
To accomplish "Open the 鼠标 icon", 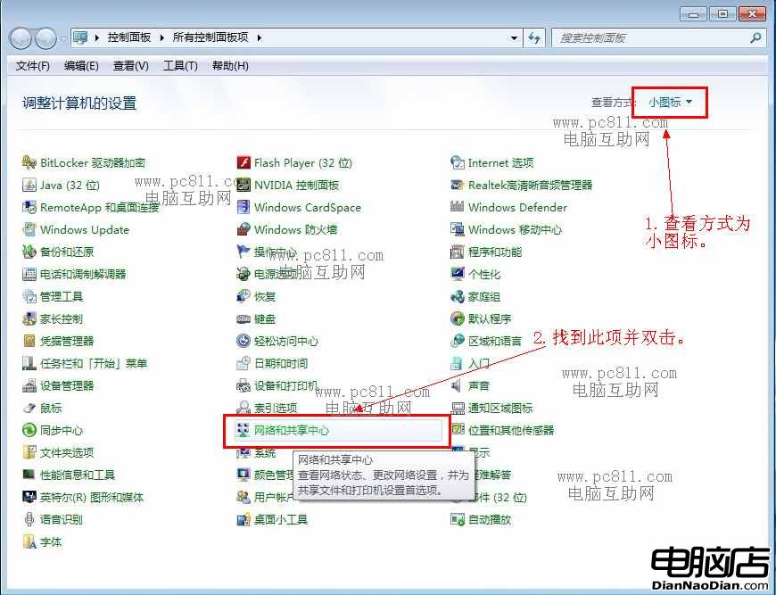I will (29, 408).
